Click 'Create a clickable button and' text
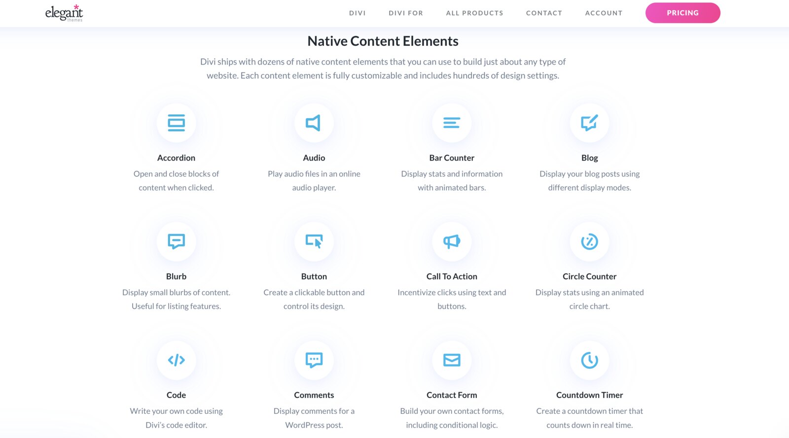This screenshot has width=789, height=438. [x=314, y=293]
